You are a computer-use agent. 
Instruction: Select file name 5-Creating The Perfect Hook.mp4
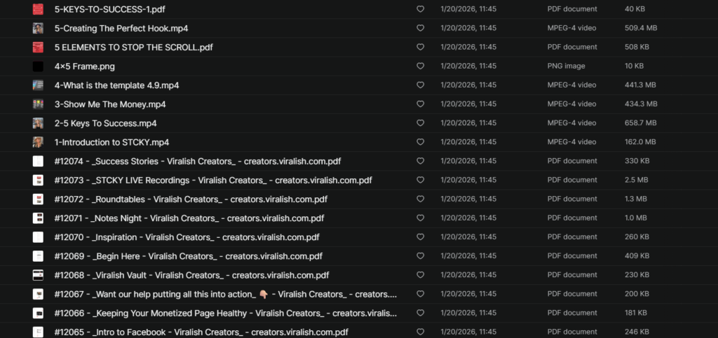pyautogui.click(x=121, y=28)
